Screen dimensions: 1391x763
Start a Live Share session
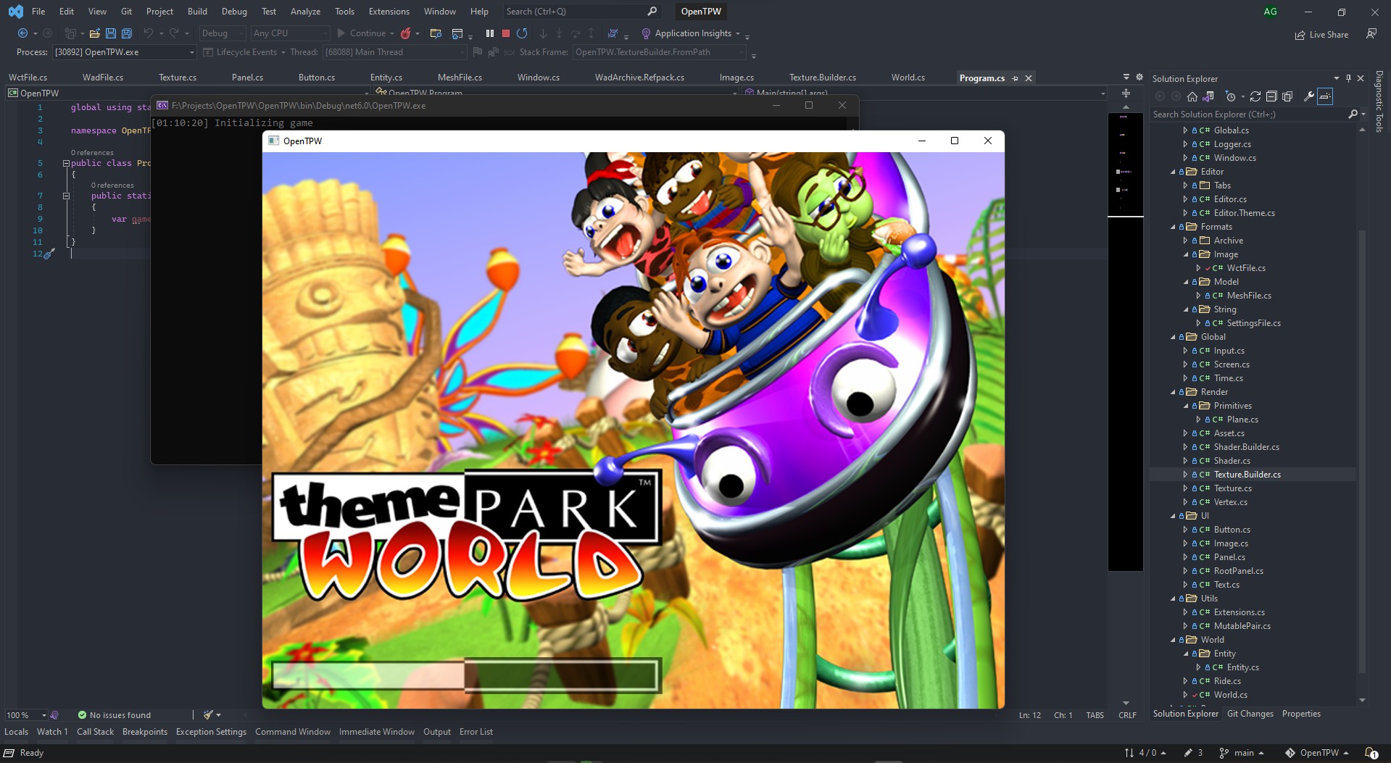click(x=1322, y=34)
